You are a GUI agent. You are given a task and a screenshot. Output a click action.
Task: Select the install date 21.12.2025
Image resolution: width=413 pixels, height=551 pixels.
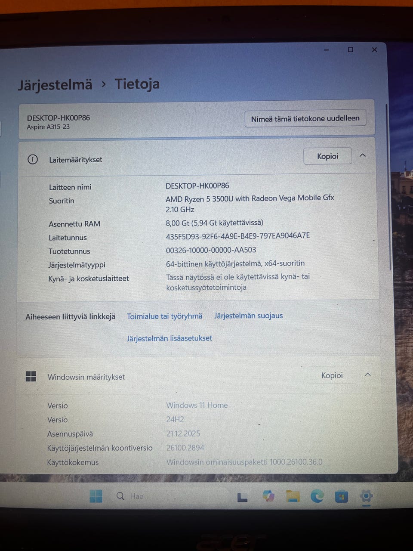(x=183, y=433)
